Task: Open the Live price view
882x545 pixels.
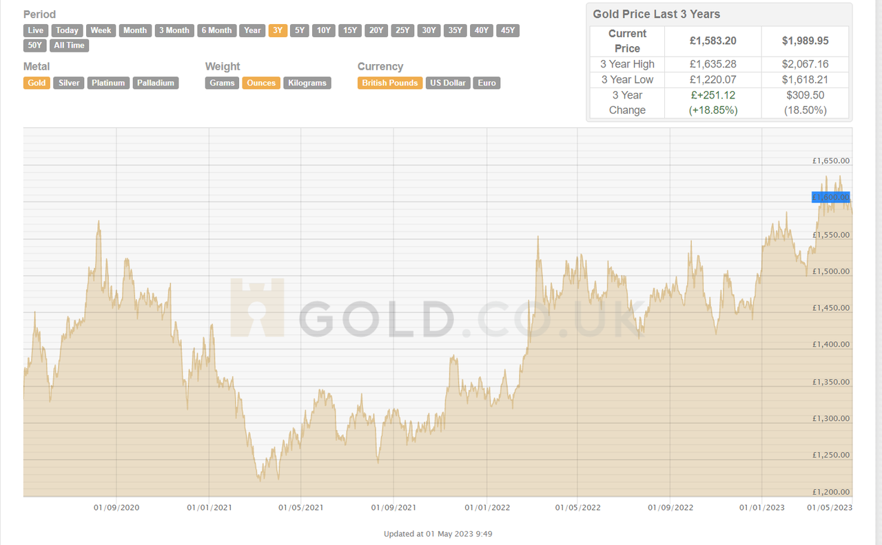Action: tap(35, 30)
